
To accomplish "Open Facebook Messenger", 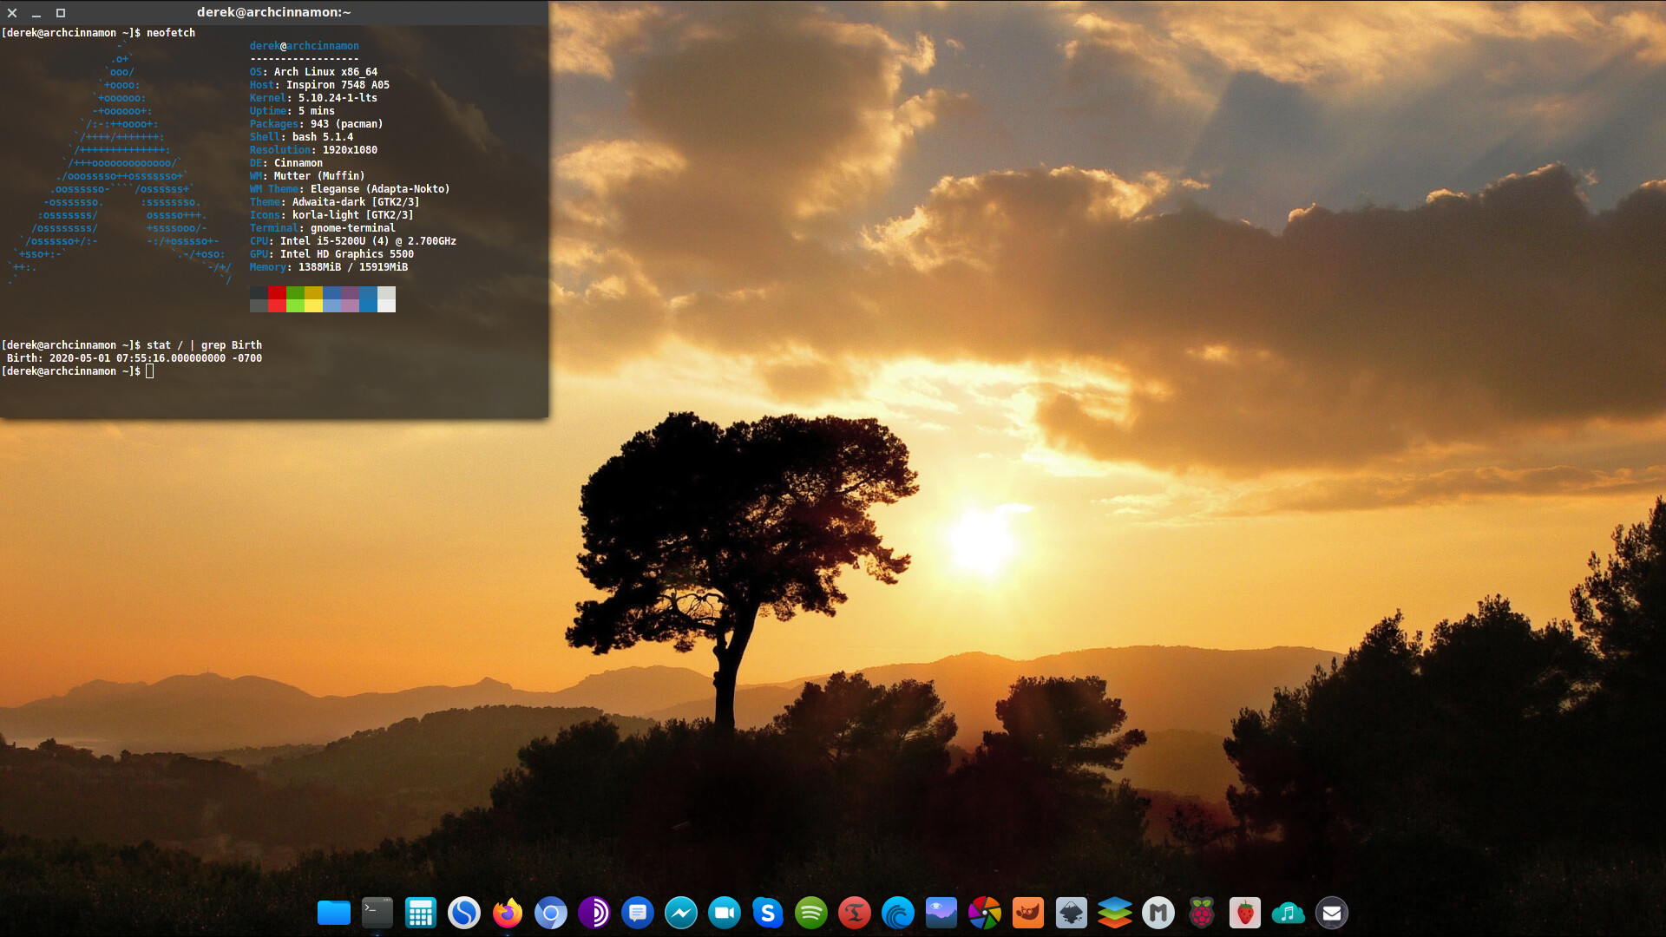I will point(679,913).
